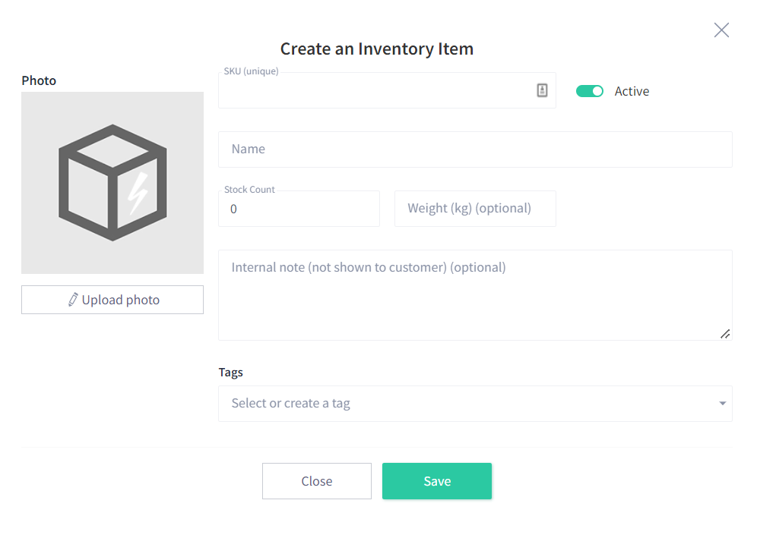This screenshot has height=538, width=757.
Task: Open the Tags dropdown arrow
Action: pos(722,404)
